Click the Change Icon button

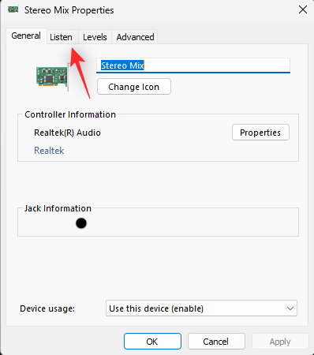[x=134, y=87]
